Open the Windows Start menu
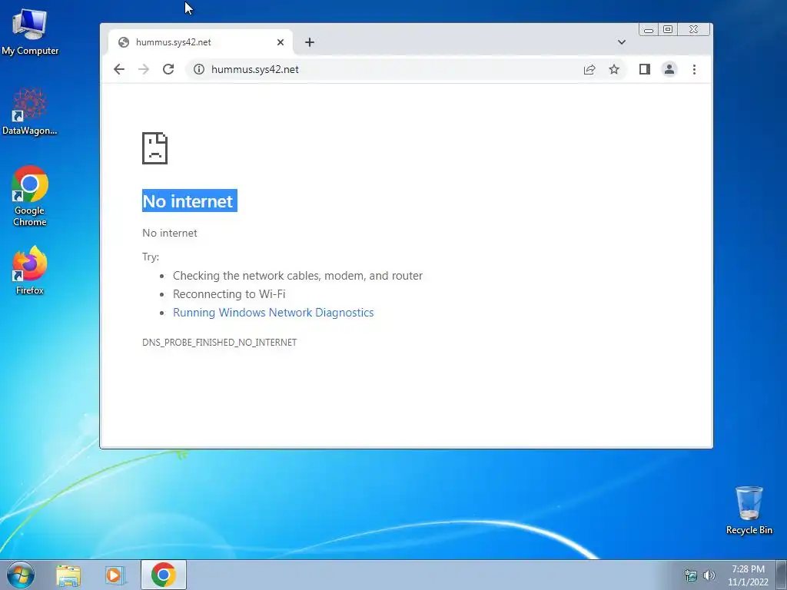Viewport: 787px width, 590px height. coord(21,575)
